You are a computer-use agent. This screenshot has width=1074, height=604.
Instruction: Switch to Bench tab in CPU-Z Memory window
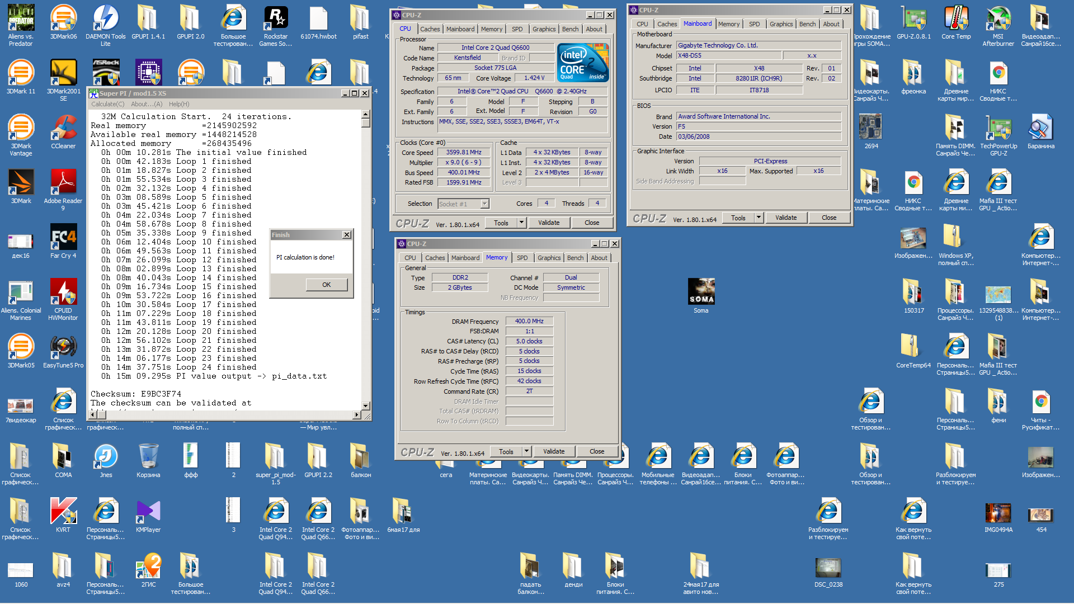pos(575,258)
